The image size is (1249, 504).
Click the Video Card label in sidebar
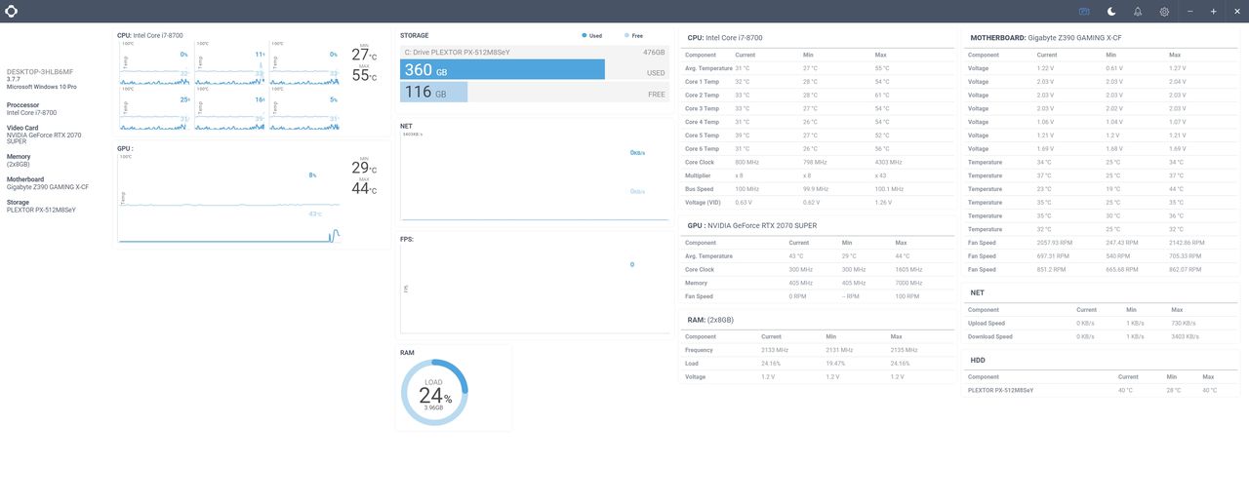[x=22, y=128]
